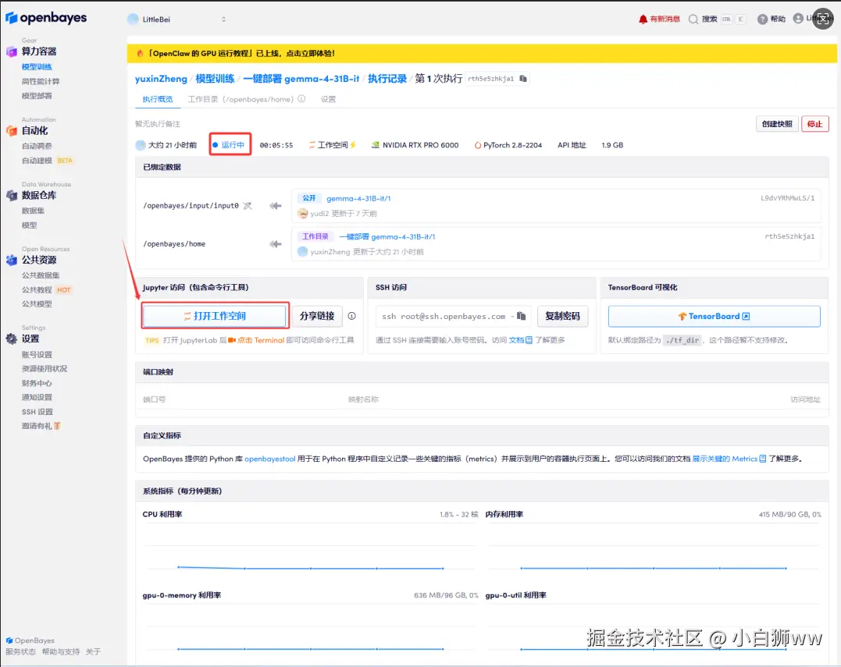
Task: Open the openbayestool link
Action: 269,459
